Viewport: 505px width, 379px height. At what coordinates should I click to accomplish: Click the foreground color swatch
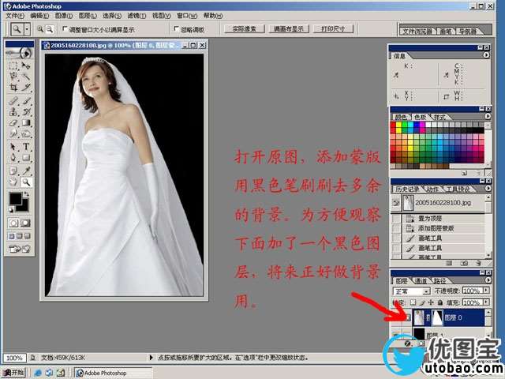click(x=15, y=198)
